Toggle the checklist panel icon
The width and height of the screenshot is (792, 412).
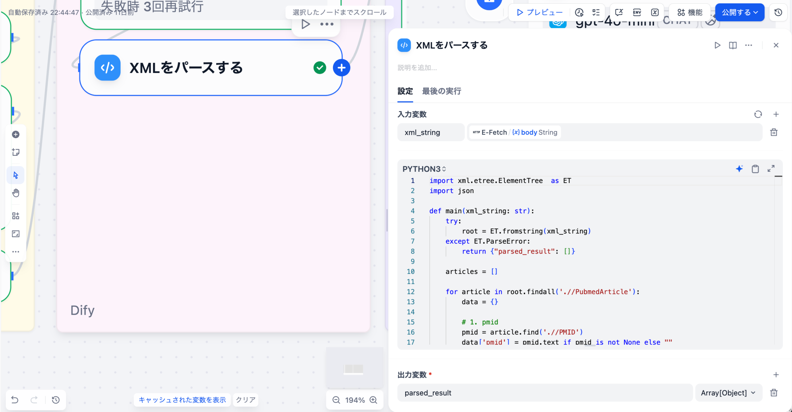(596, 12)
